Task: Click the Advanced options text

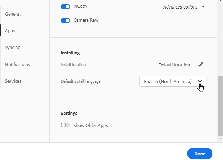Action: coord(180,7)
